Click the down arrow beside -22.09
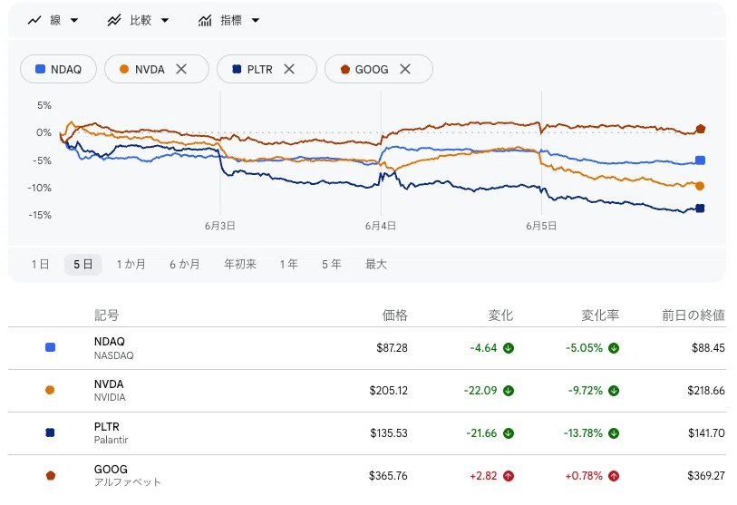 [508, 391]
